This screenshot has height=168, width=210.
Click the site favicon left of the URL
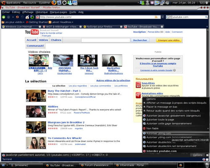click(37, 17)
